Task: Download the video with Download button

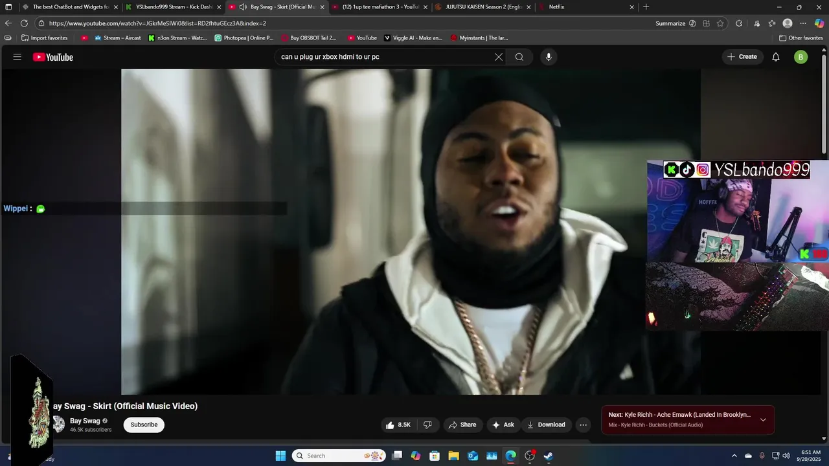Action: [546, 425]
